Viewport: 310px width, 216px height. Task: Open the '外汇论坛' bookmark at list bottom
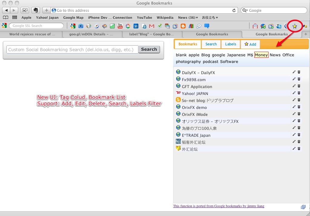pos(190,149)
